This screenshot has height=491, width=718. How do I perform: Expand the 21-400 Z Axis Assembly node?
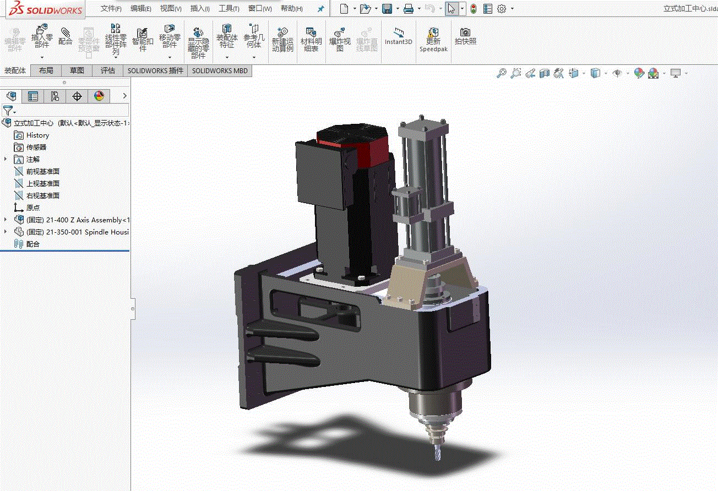tap(6, 220)
